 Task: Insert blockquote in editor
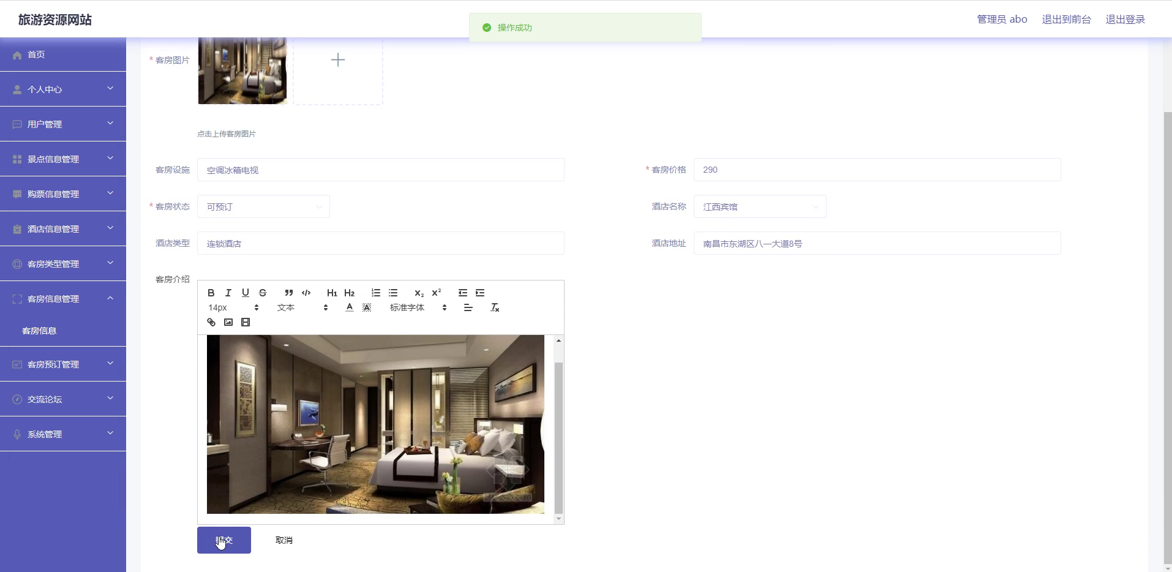click(x=289, y=293)
